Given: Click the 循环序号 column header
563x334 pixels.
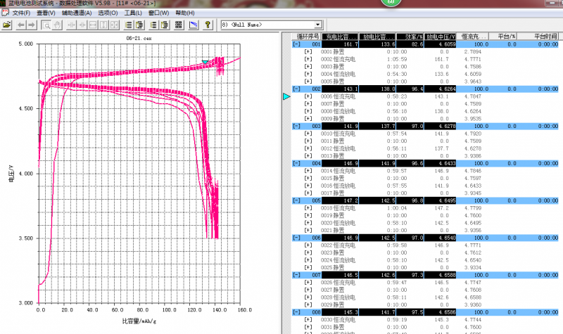Looking at the screenshot, I should click(308, 37).
